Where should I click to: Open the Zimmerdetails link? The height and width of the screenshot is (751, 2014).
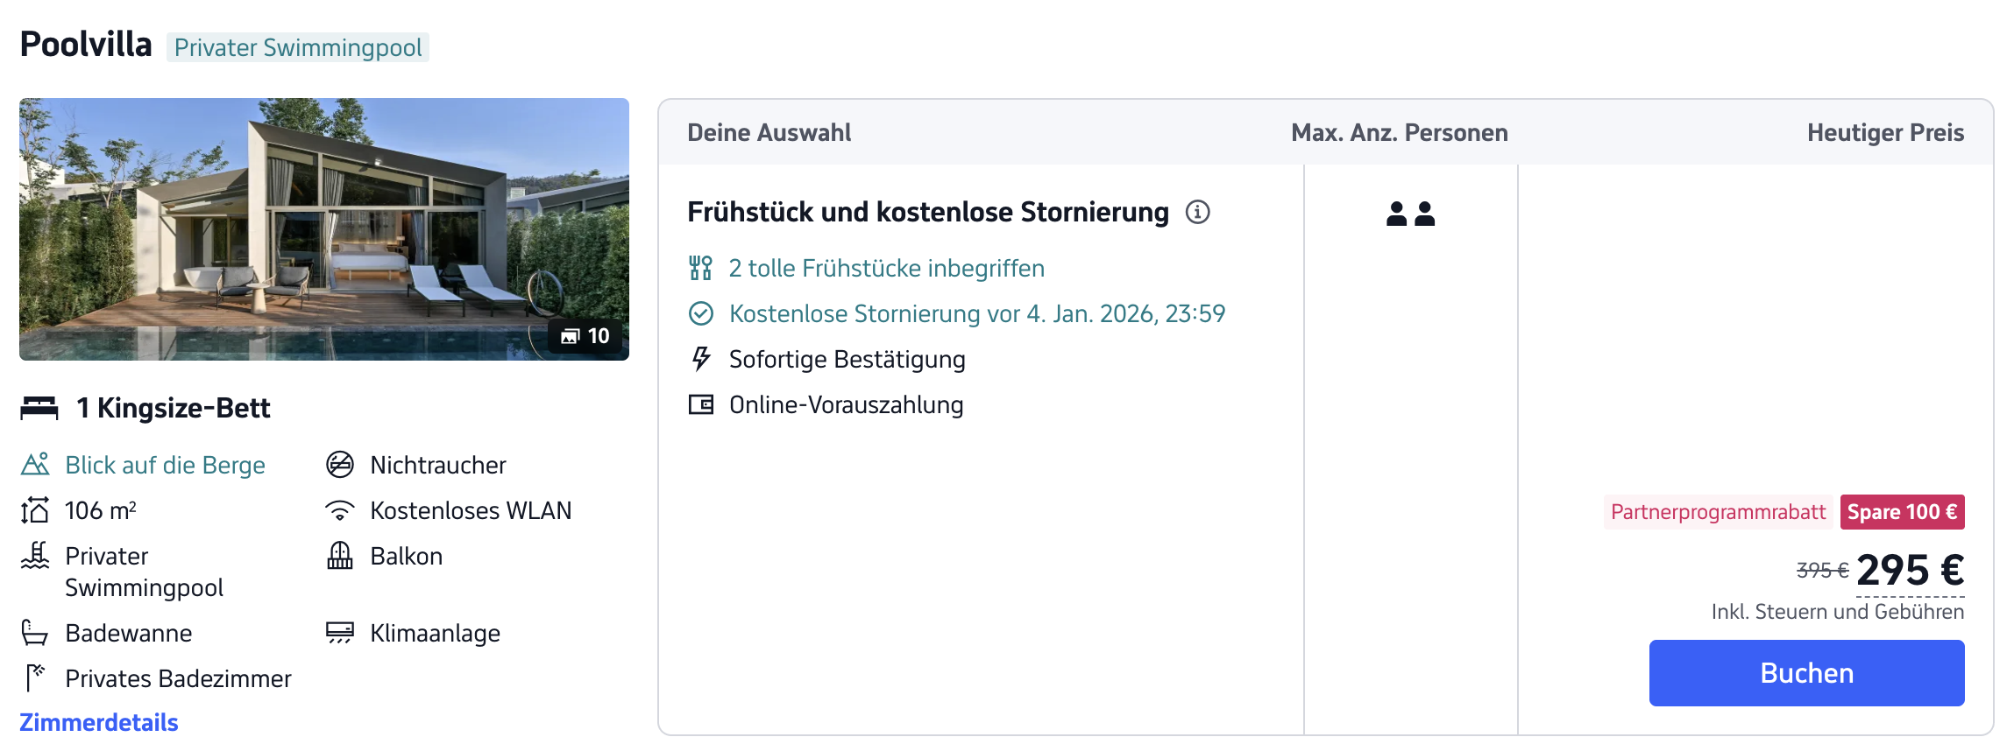coord(99,722)
